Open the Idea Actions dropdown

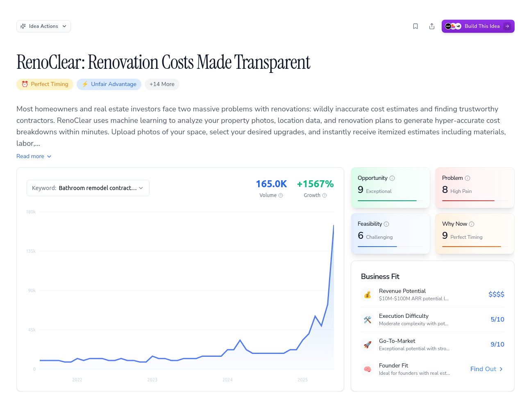point(43,26)
